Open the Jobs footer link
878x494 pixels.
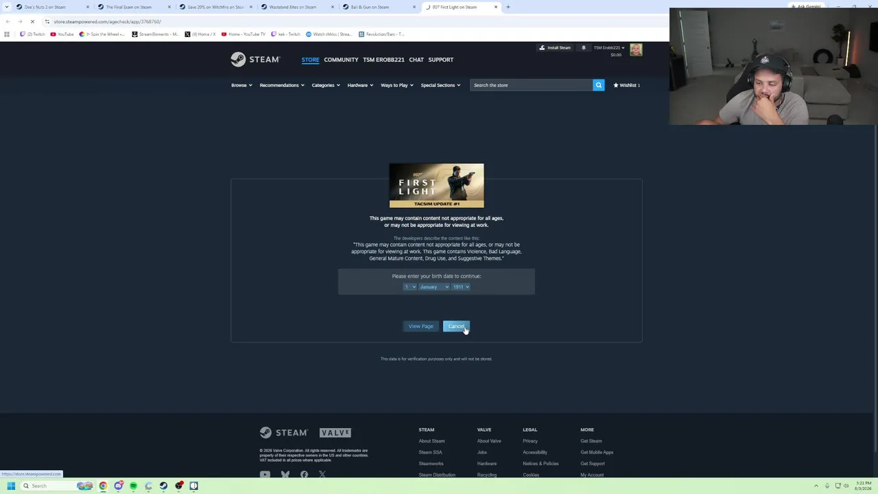pyautogui.click(x=482, y=452)
